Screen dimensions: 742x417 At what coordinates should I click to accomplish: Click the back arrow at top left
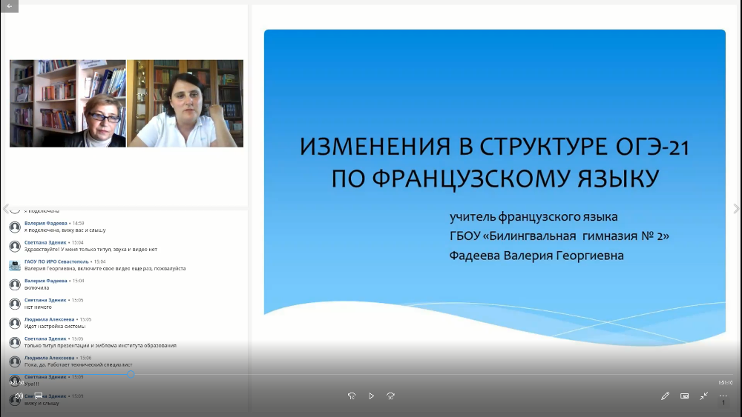pos(9,6)
